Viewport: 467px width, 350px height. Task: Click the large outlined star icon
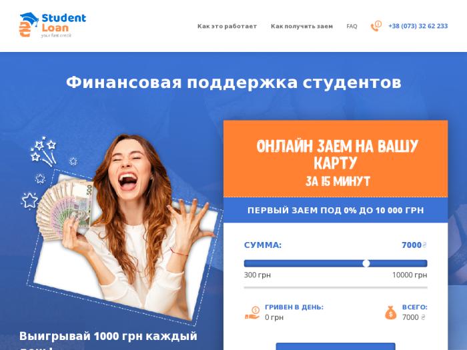pyautogui.click(x=30, y=201)
